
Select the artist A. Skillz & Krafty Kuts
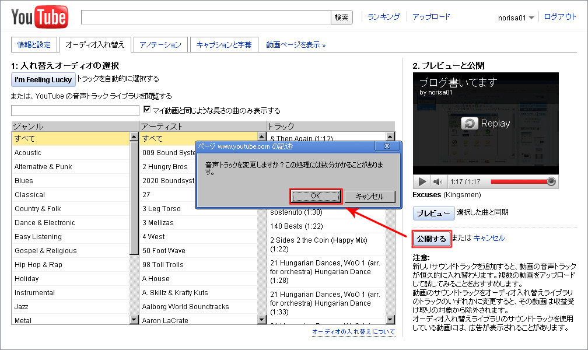pos(199,293)
